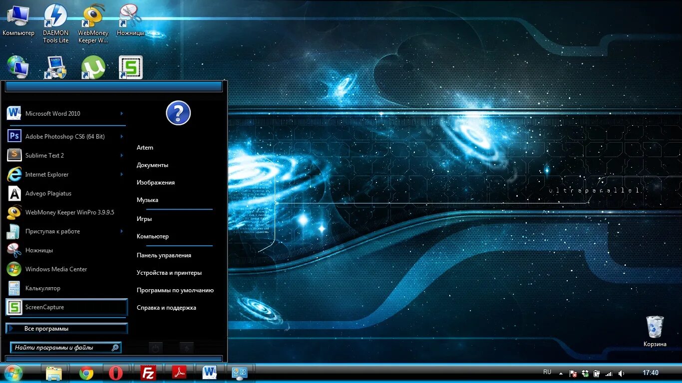Open Справка и поддержка
The height and width of the screenshot is (383, 682).
click(167, 308)
